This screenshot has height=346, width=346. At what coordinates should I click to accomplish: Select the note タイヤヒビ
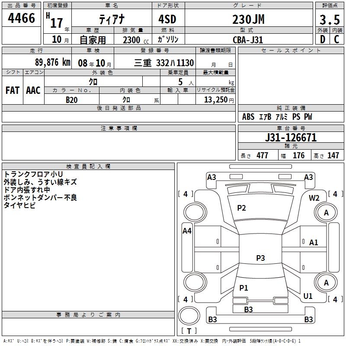pyautogui.click(x=19, y=205)
